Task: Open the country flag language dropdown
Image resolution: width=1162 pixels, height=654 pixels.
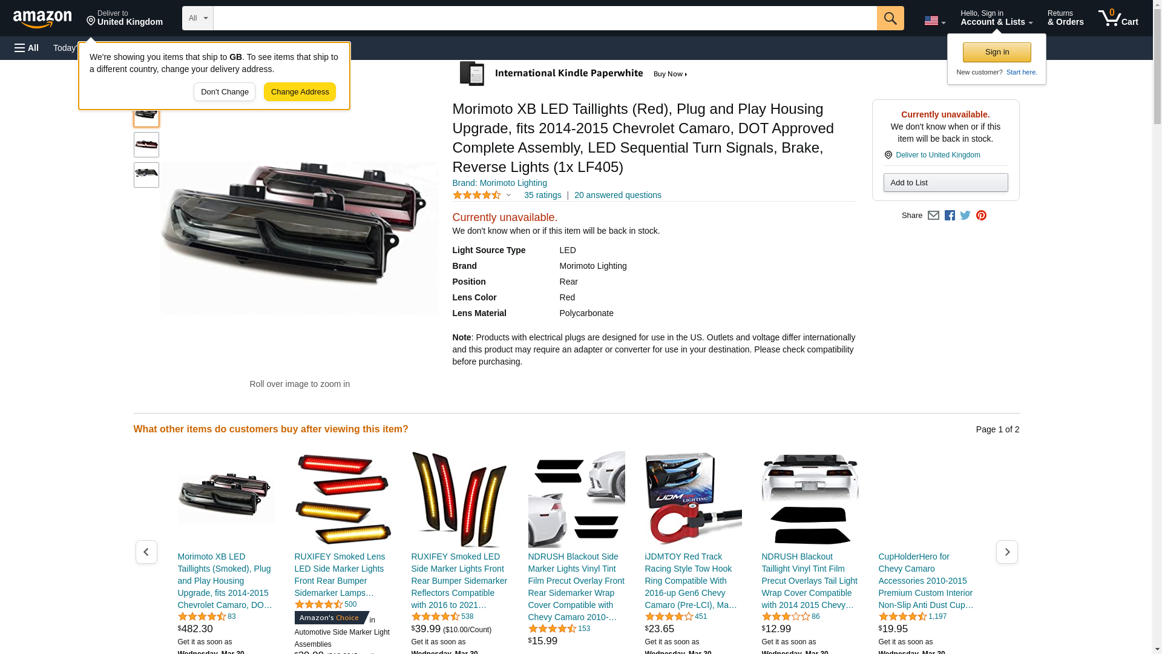Action: [x=934, y=21]
